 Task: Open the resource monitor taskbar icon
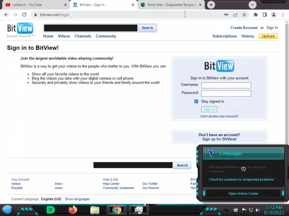tap(139, 210)
